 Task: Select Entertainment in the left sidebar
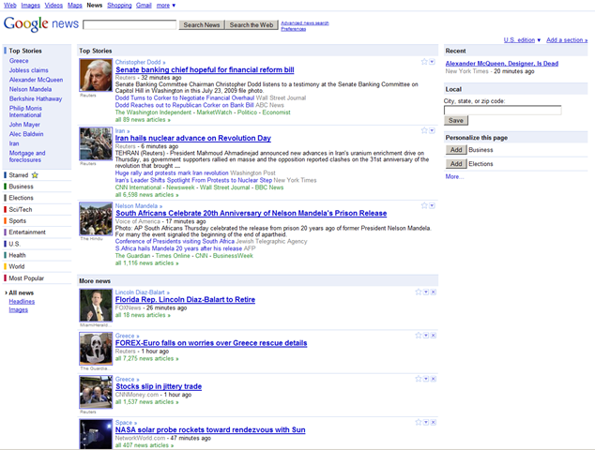(27, 232)
